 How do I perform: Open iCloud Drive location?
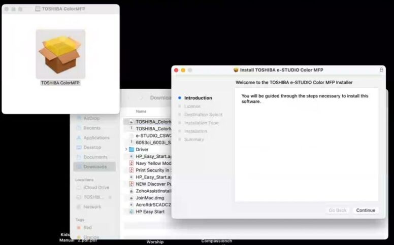[x=96, y=187]
